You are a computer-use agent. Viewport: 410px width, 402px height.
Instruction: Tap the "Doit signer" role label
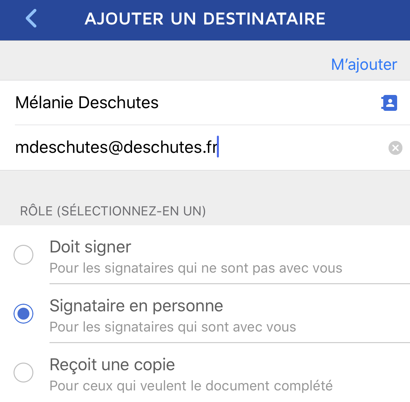pyautogui.click(x=90, y=247)
